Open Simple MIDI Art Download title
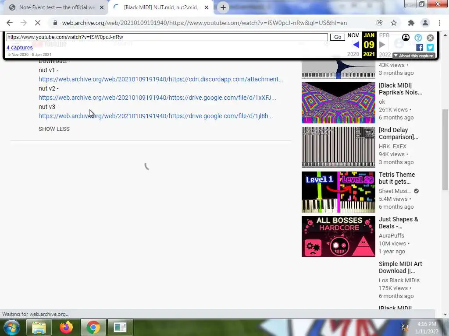 400,267
